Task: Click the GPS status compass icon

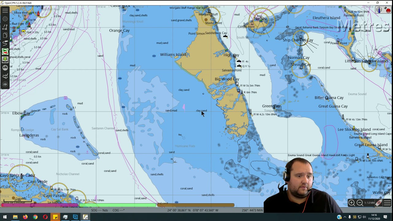Action: point(379,10)
